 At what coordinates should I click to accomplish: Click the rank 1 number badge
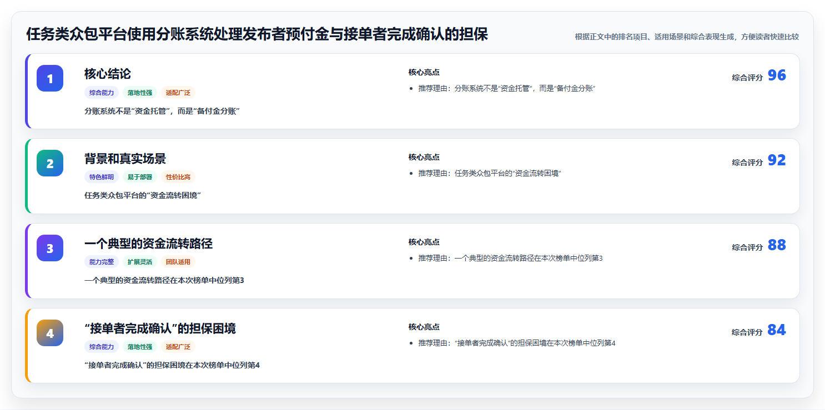click(50, 78)
